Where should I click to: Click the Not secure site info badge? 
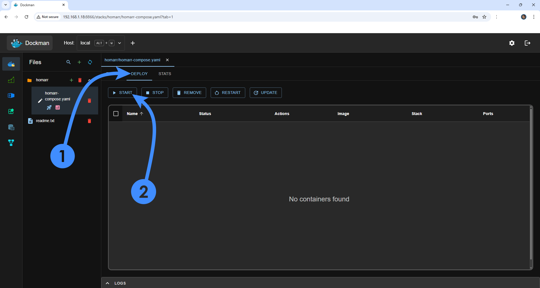coord(48,17)
